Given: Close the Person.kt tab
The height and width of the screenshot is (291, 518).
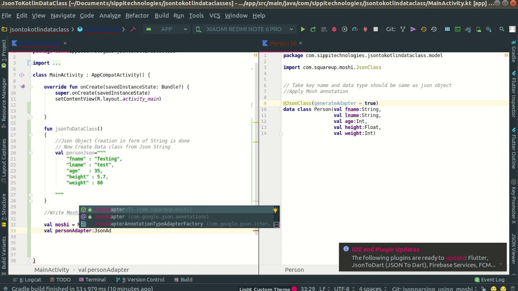Looking at the screenshot, I should pyautogui.click(x=300, y=43).
